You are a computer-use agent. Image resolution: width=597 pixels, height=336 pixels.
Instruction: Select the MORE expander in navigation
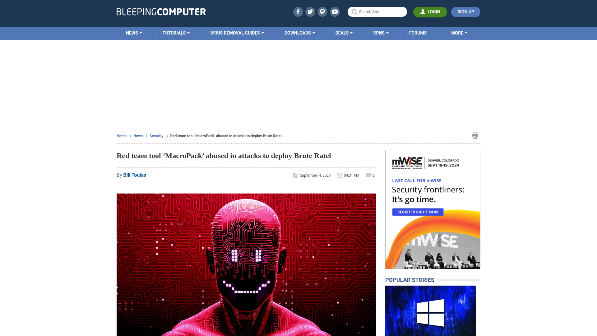click(459, 33)
